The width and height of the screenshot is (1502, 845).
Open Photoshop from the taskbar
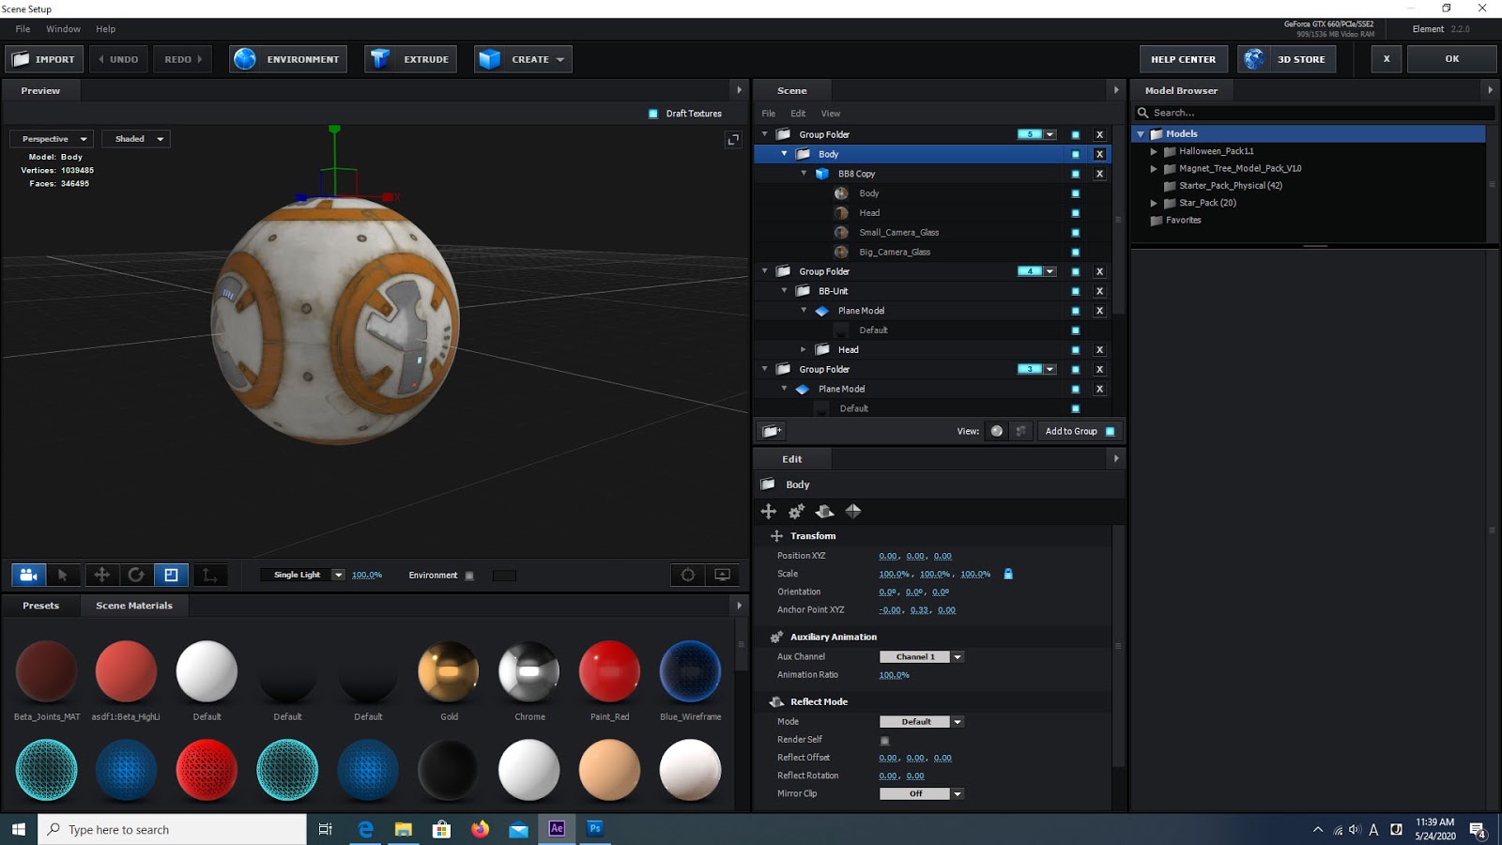595,829
